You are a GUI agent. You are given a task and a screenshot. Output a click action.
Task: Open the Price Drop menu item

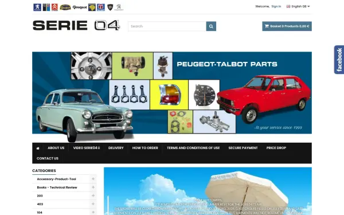276,148
